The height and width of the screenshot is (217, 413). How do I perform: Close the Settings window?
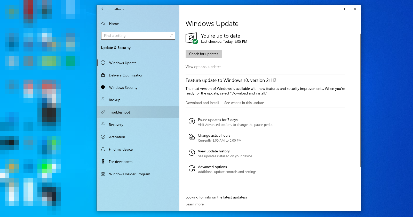click(355, 9)
